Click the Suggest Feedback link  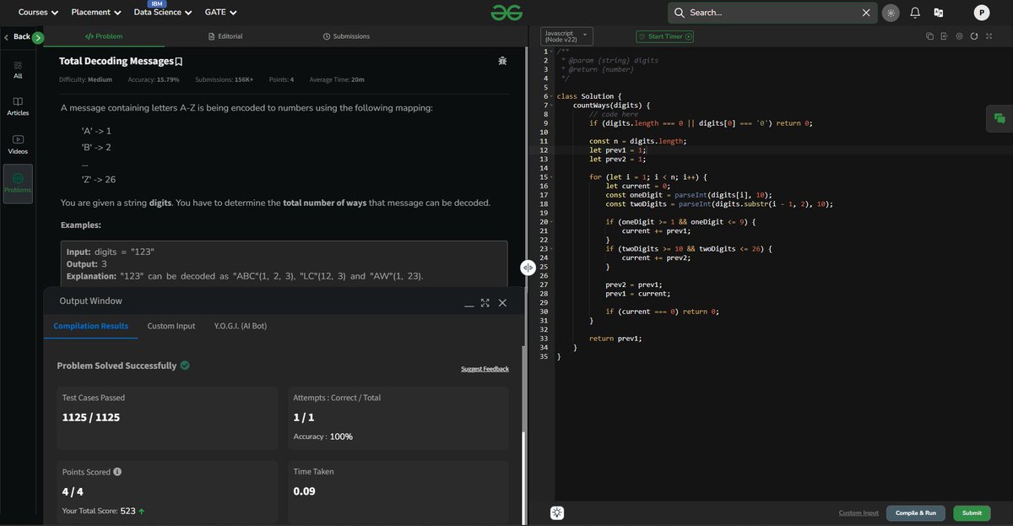(x=485, y=369)
